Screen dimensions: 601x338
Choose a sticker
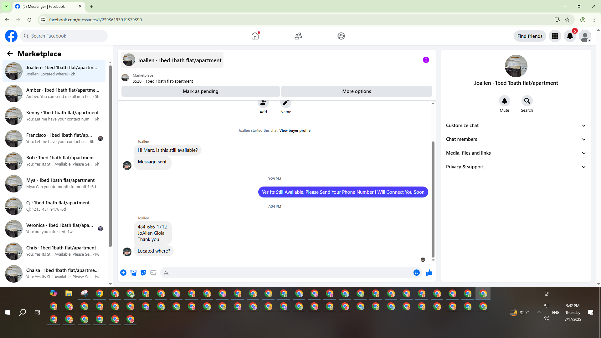click(143, 273)
